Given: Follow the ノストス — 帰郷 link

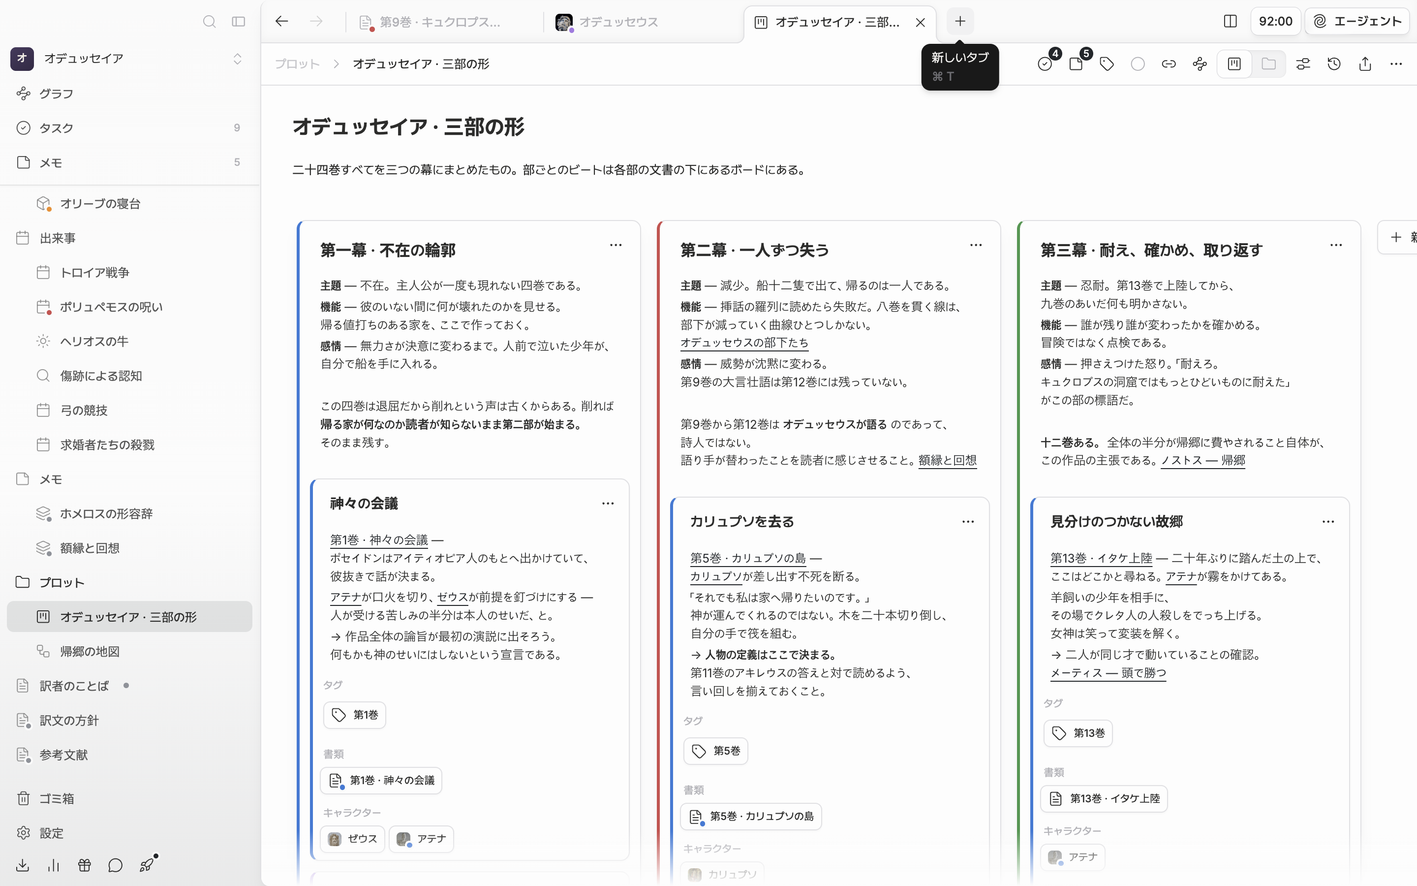Looking at the screenshot, I should (x=1202, y=461).
